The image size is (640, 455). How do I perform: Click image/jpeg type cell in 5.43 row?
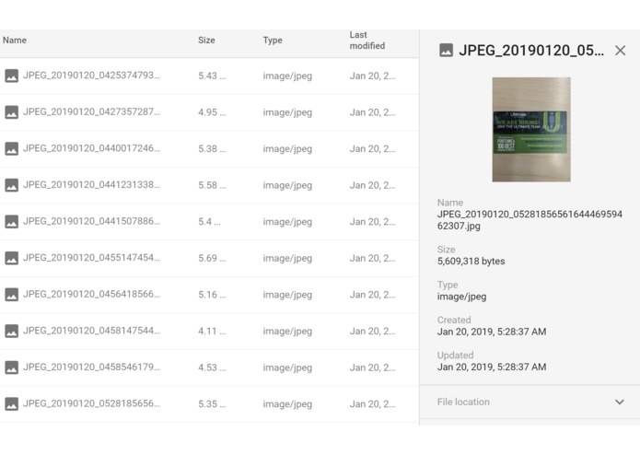tap(287, 76)
